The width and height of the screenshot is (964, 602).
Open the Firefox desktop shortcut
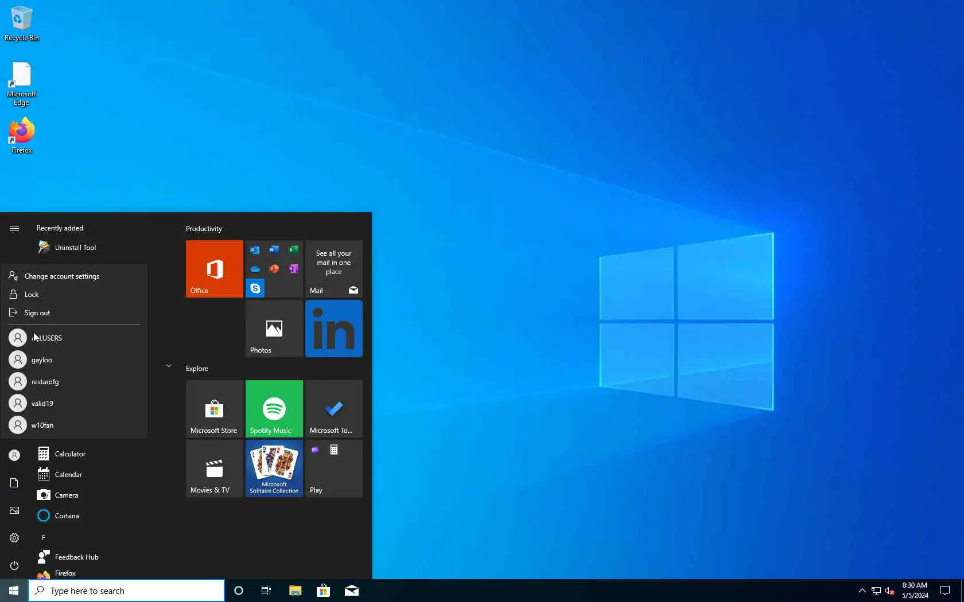coord(22,135)
